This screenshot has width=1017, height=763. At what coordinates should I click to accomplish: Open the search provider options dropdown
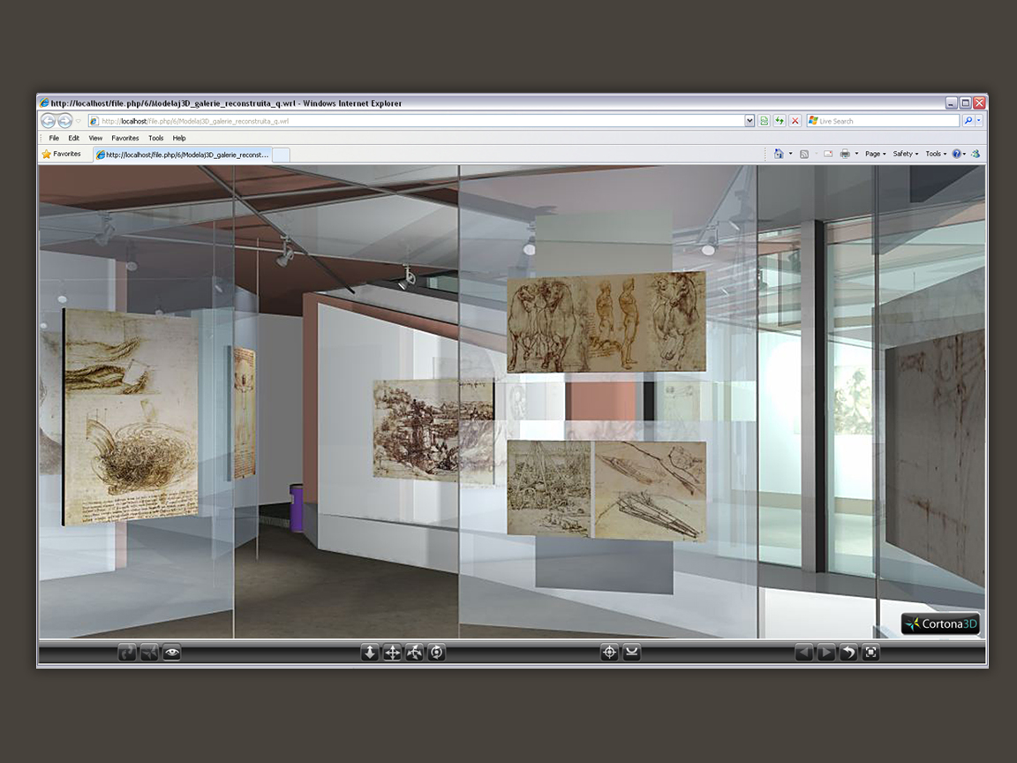(979, 121)
